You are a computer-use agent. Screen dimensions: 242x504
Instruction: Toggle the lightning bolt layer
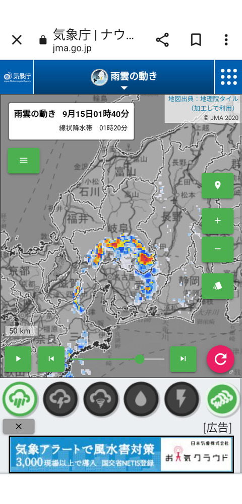click(181, 399)
